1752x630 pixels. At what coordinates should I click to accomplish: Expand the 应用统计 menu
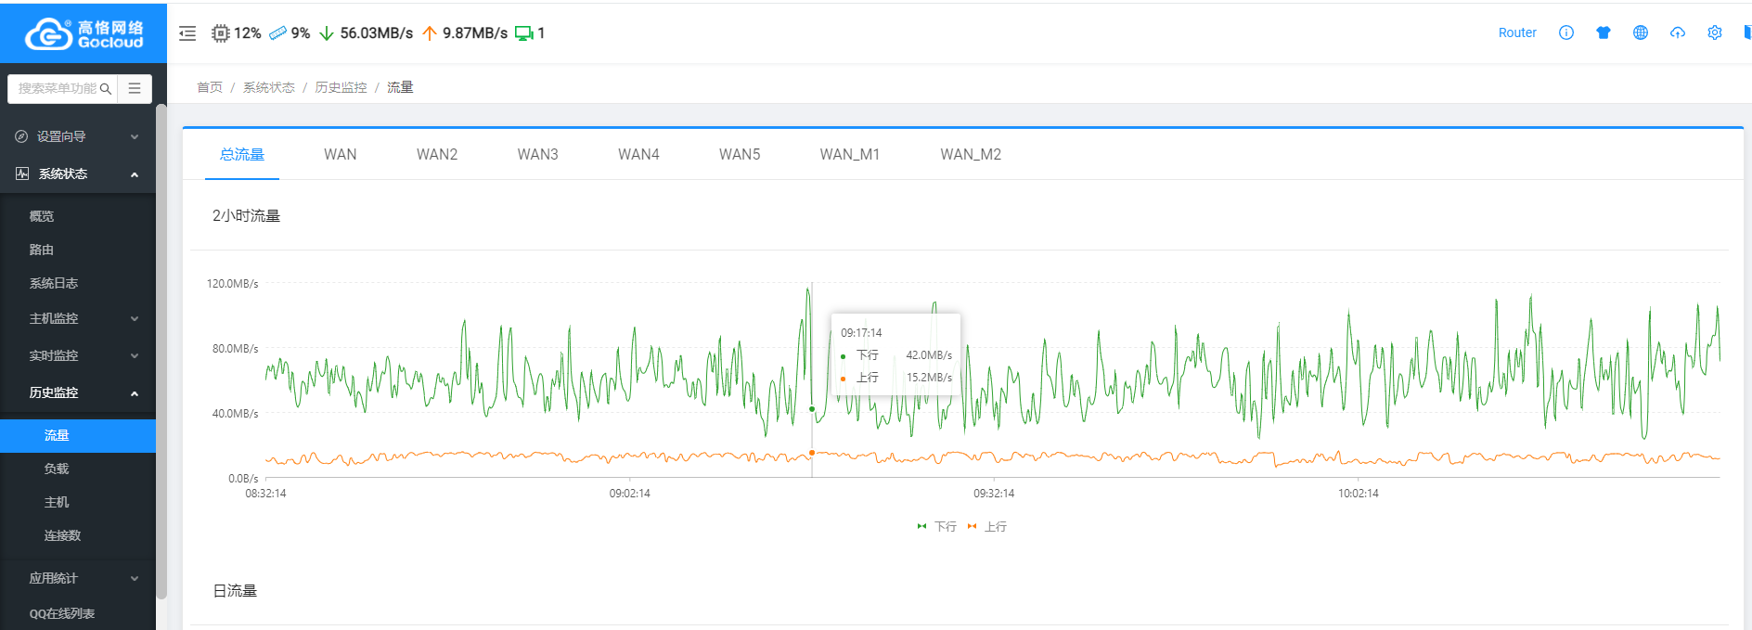pos(78,578)
